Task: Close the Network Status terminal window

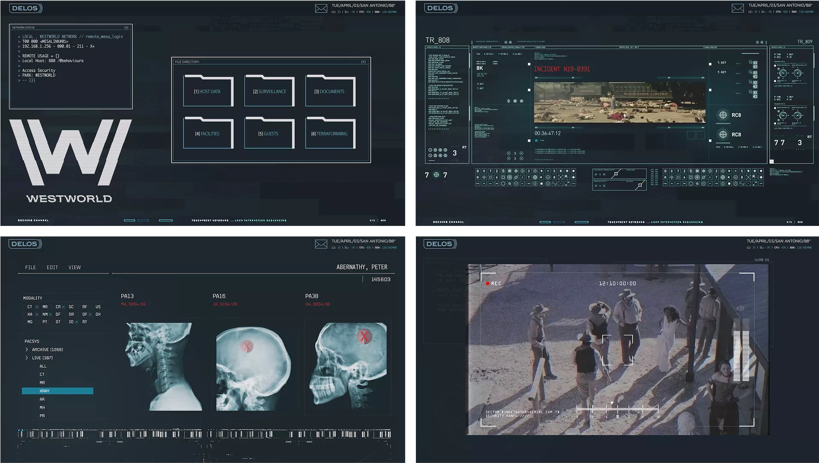Action: (126, 28)
